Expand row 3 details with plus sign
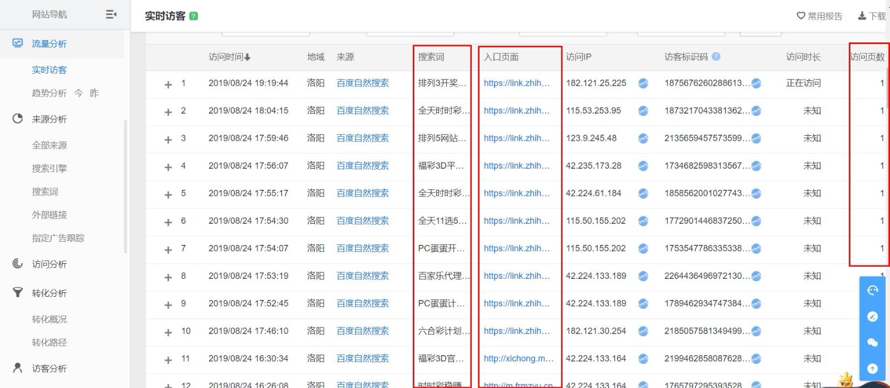Screen dimensions: 890x388 pyautogui.click(x=168, y=140)
